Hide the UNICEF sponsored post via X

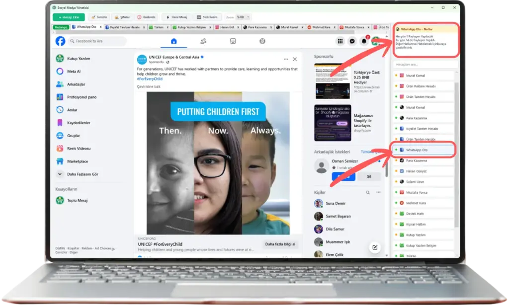295,59
